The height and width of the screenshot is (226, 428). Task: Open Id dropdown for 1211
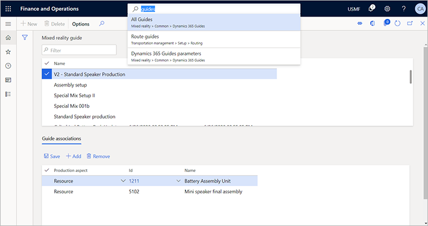178,181
